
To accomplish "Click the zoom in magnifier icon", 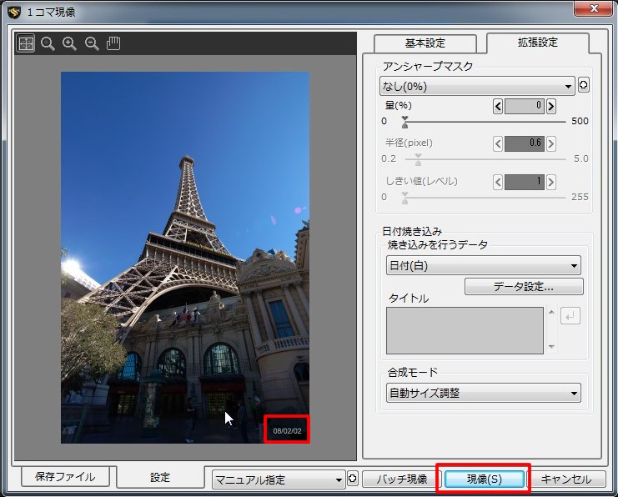I will (x=69, y=43).
